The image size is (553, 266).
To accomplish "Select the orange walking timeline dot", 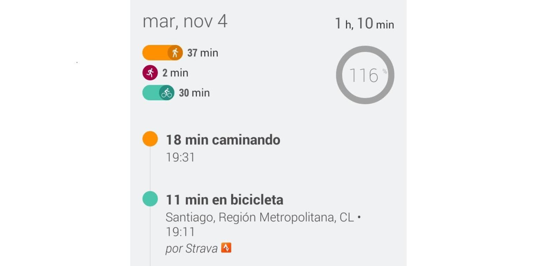I will tap(150, 139).
